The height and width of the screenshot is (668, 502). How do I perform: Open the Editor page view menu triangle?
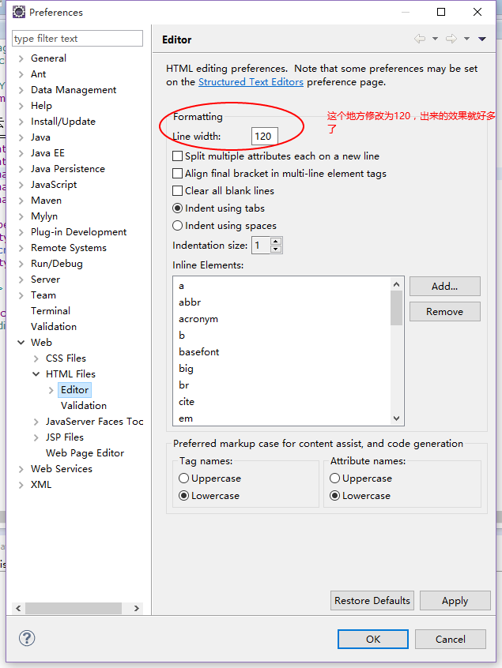point(482,39)
